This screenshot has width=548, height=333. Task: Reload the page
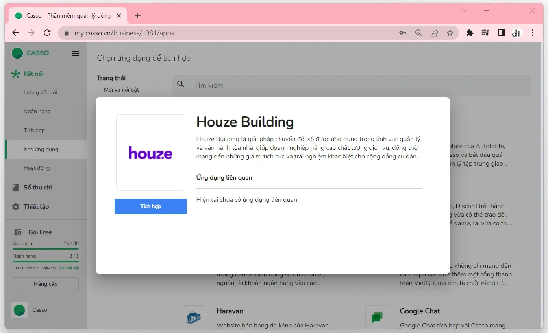(x=47, y=33)
